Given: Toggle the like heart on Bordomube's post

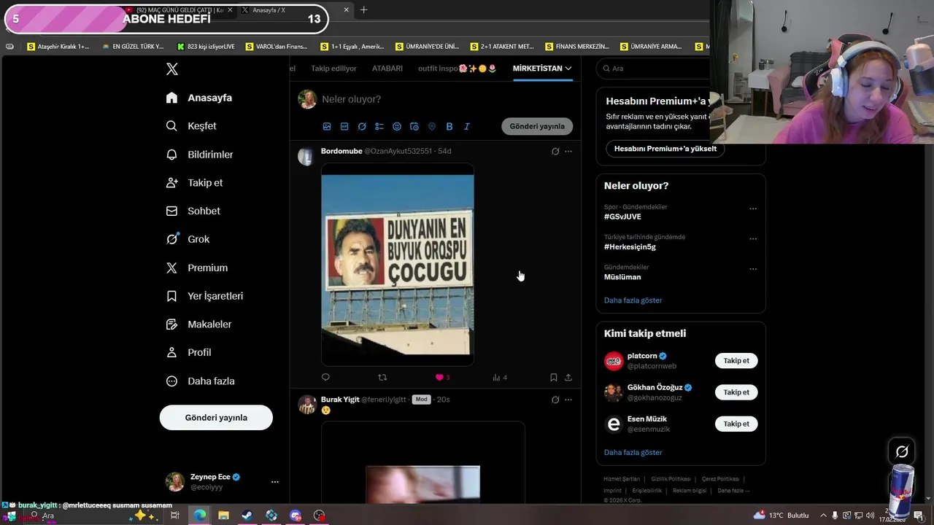Looking at the screenshot, I should [x=439, y=377].
